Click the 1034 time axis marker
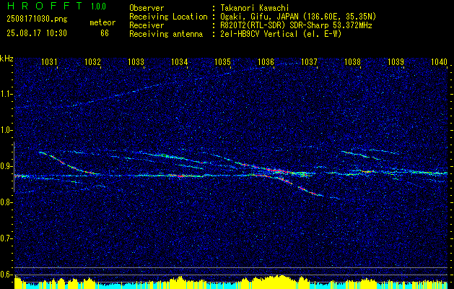The image size is (454, 289). coord(179,61)
